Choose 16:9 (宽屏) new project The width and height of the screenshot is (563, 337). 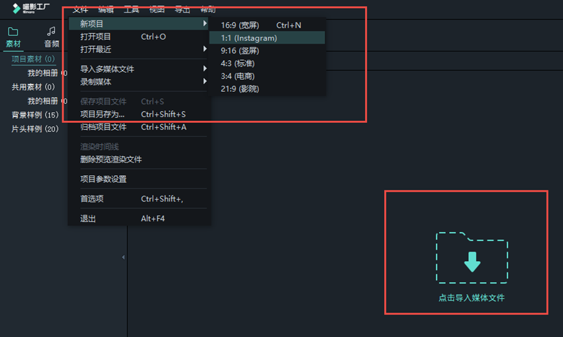240,25
